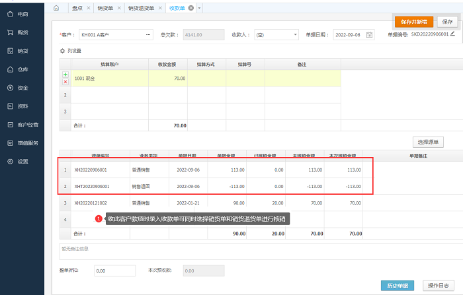Delete row with red X icon

click(x=65, y=82)
